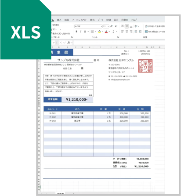Open font color dropdown arrow

(x=109, y=32)
